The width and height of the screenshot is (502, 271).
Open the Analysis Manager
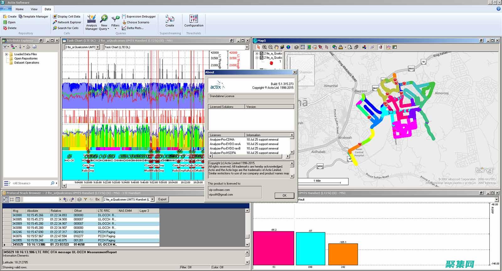tap(91, 22)
